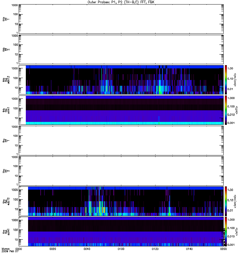Click the 0000 time axis label
The height and width of the screenshot is (258, 242).
(x=19, y=249)
